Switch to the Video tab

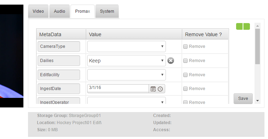38,11
